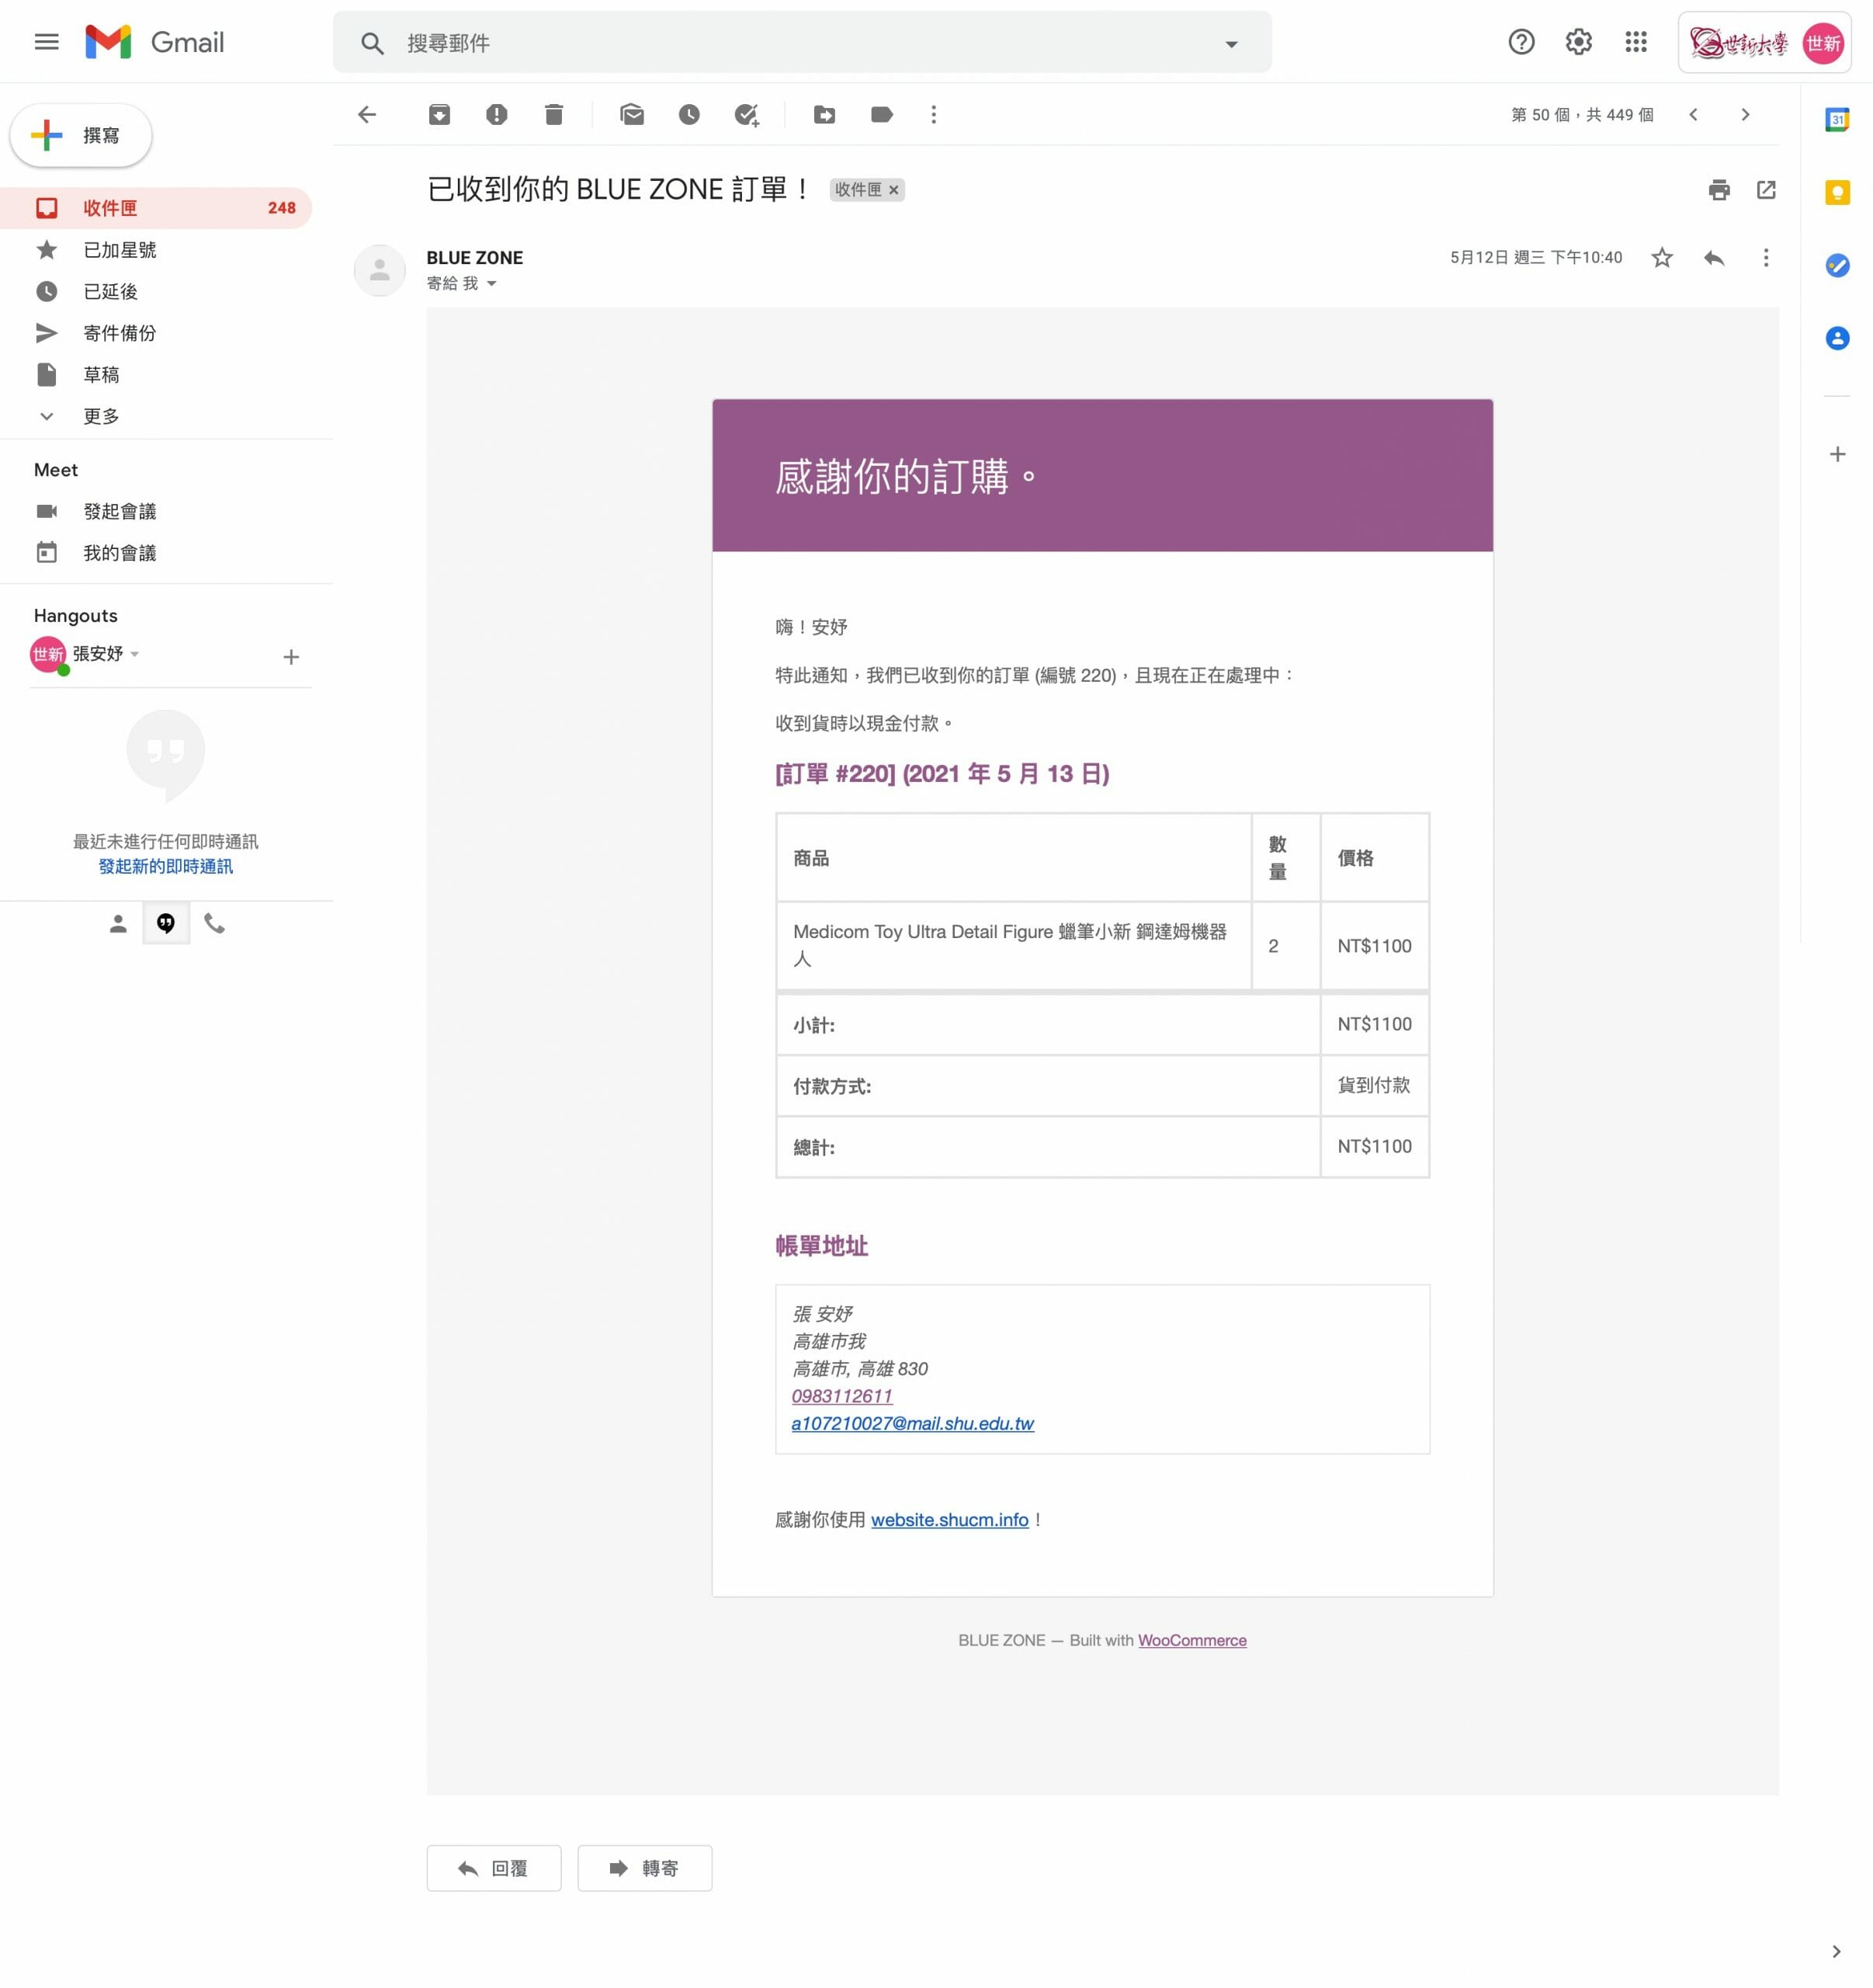
Task: Open the WooCommerce link in the footer
Action: [x=1191, y=1640]
